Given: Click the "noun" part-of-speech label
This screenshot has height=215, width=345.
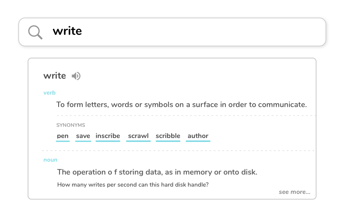Looking at the screenshot, I should point(50,160).
